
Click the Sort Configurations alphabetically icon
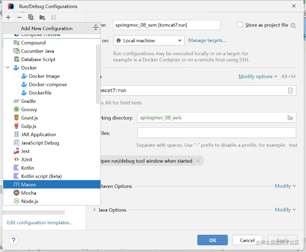[x=53, y=17]
